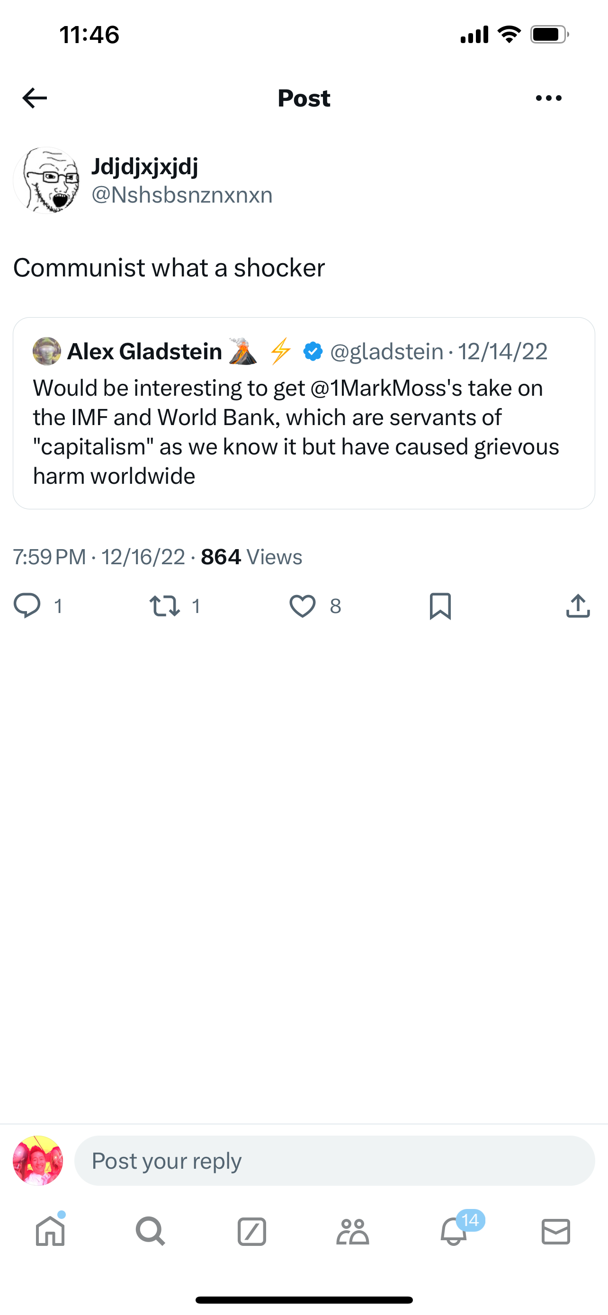Like the post with heart icon
This screenshot has width=608, height=1315.
(302, 606)
